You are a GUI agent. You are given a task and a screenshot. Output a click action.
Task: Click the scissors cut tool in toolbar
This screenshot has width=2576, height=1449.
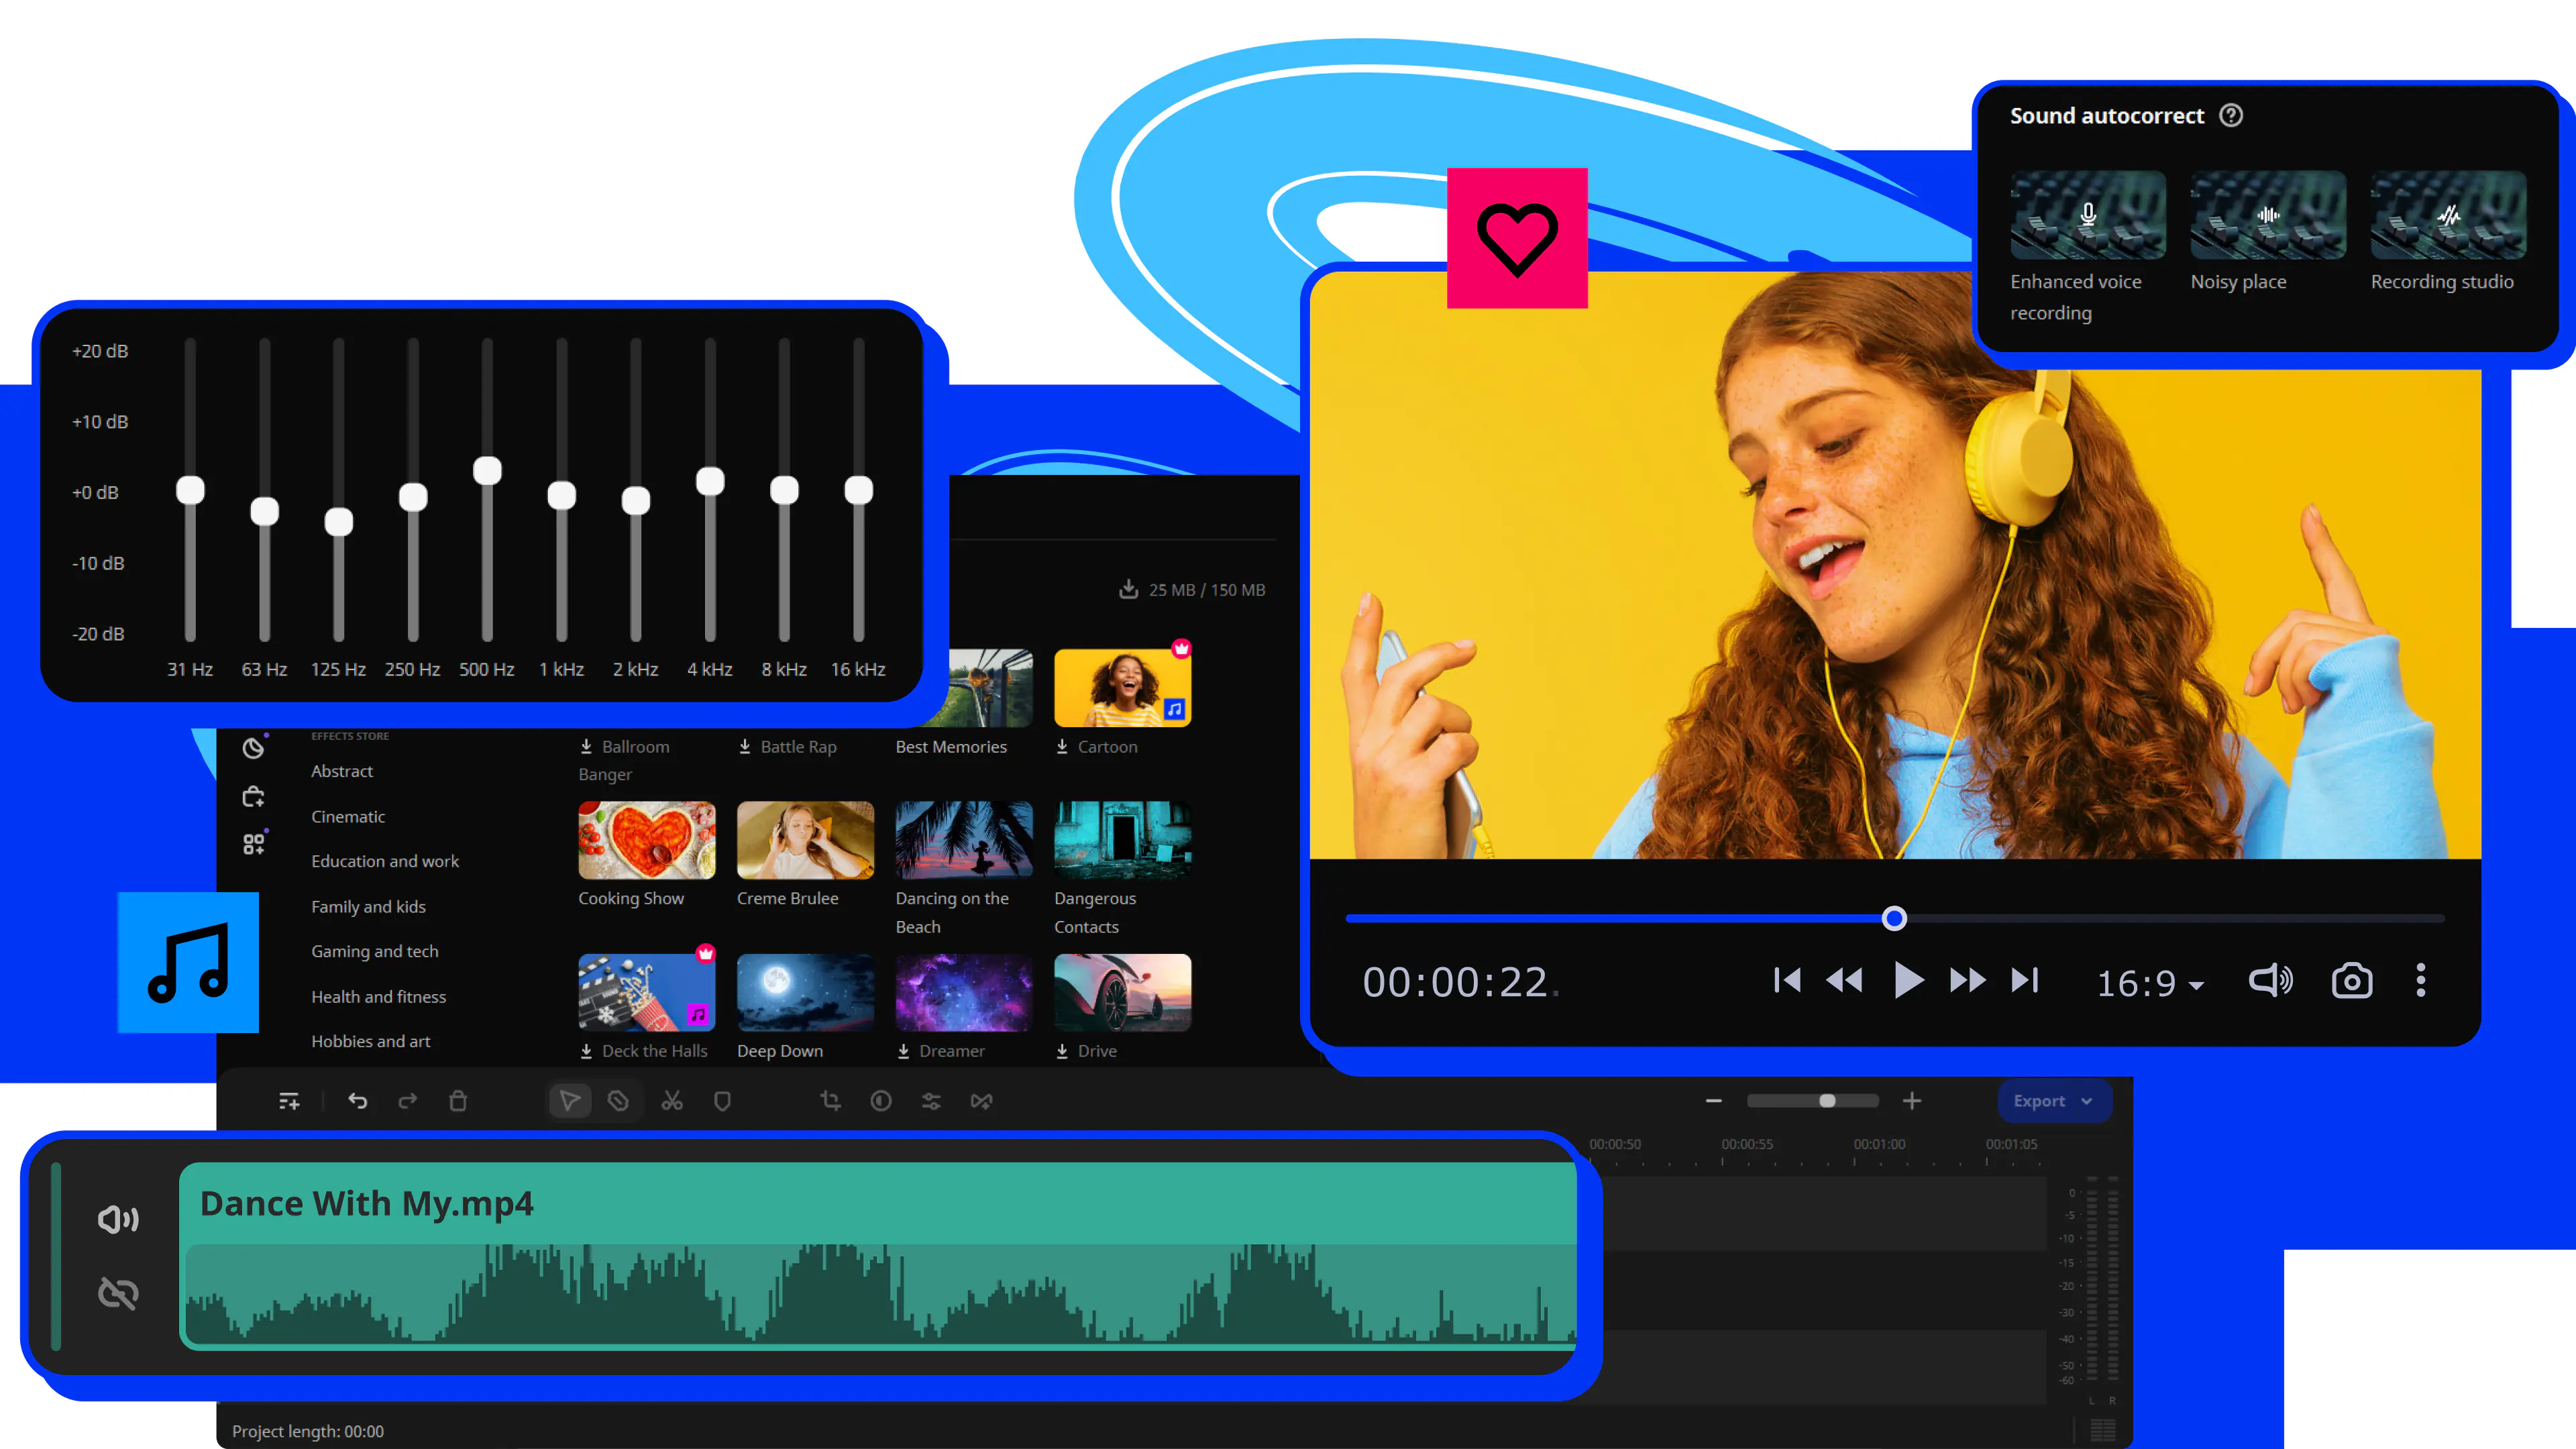(x=672, y=1101)
